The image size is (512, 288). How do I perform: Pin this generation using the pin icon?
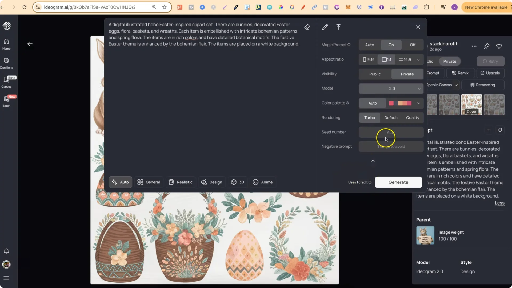486,46
